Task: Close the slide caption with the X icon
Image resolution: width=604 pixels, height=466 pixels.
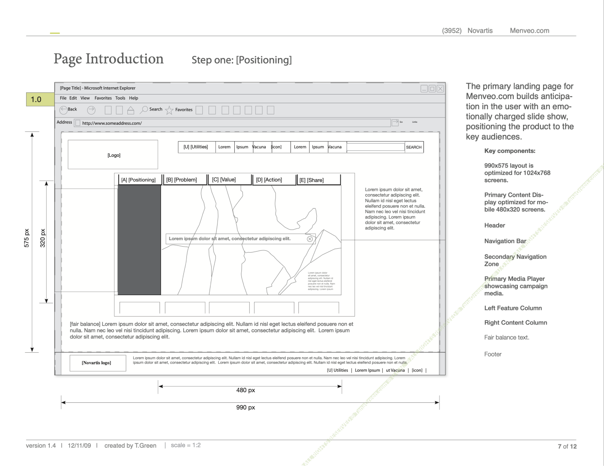Action: (310, 239)
